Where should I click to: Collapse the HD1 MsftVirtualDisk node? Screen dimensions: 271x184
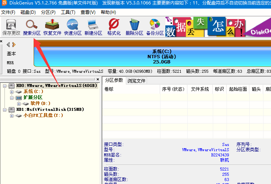5,110
